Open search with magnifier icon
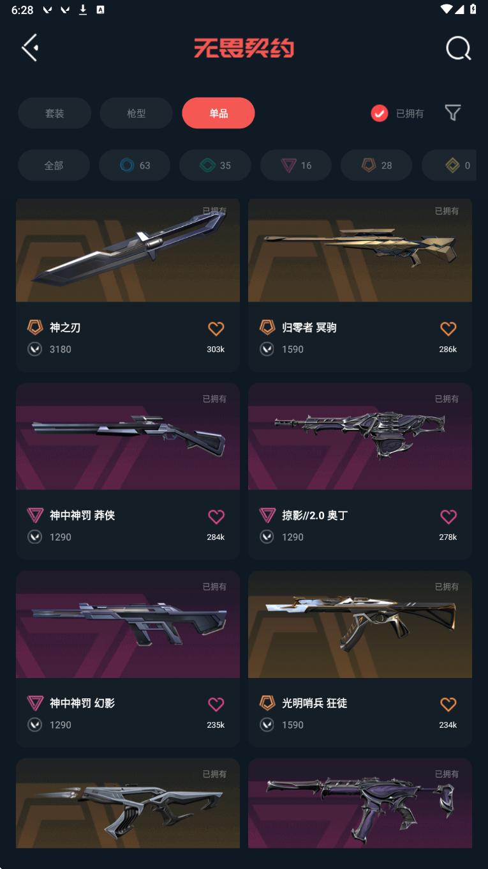 tap(458, 48)
